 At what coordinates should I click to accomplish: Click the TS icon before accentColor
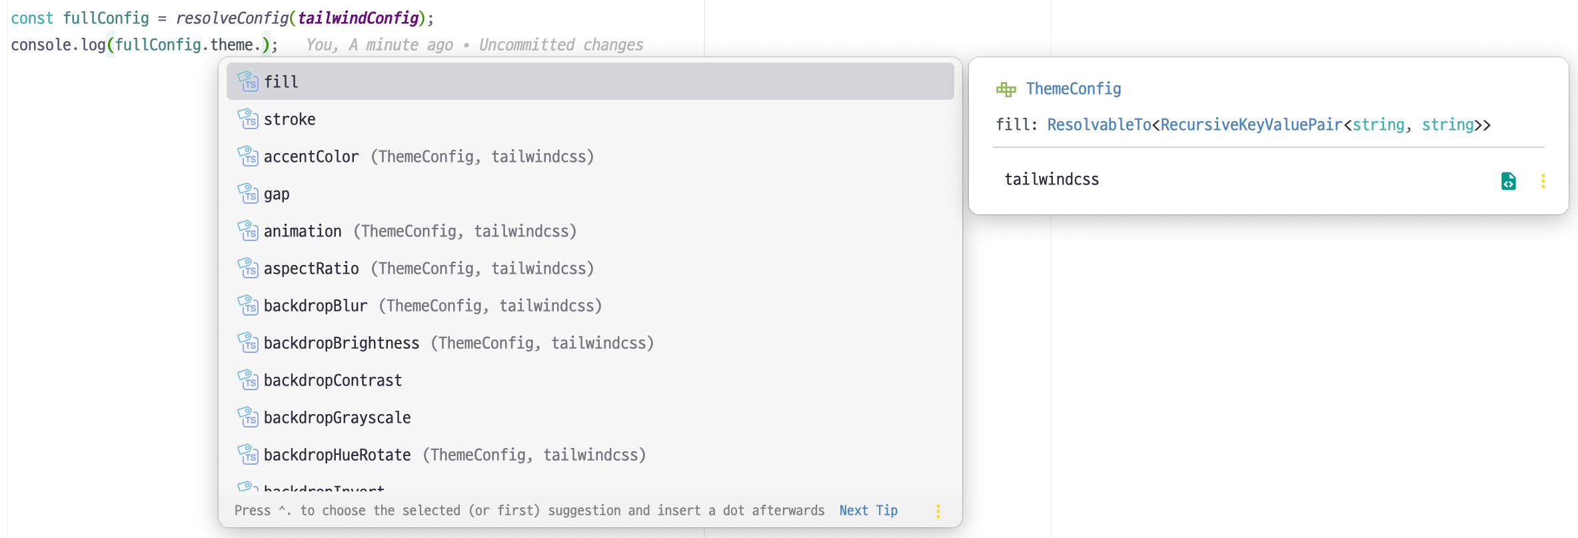coord(249,156)
